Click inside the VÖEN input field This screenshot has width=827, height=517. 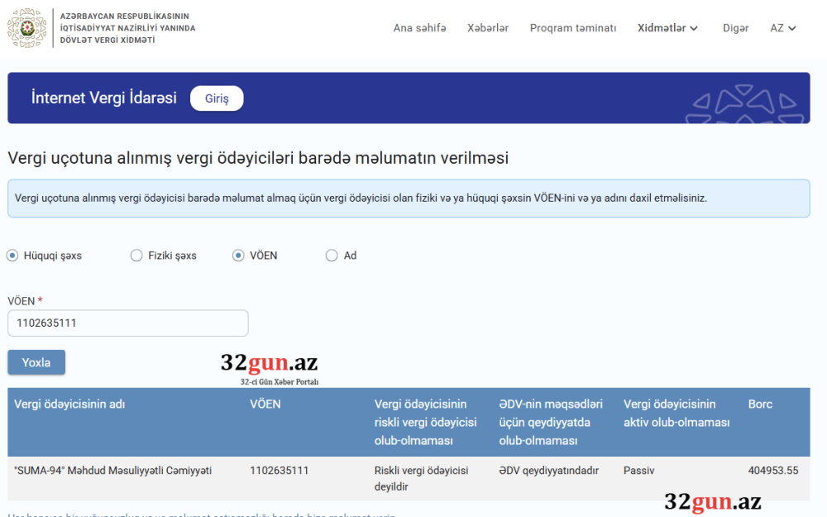[x=127, y=323]
